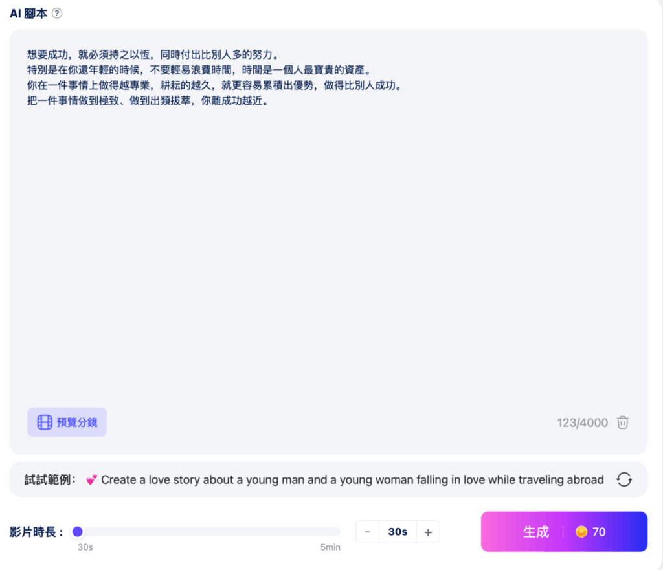Image resolution: width=663 pixels, height=570 pixels.
Task: Click the minus icon to decrease duration
Action: tap(367, 531)
